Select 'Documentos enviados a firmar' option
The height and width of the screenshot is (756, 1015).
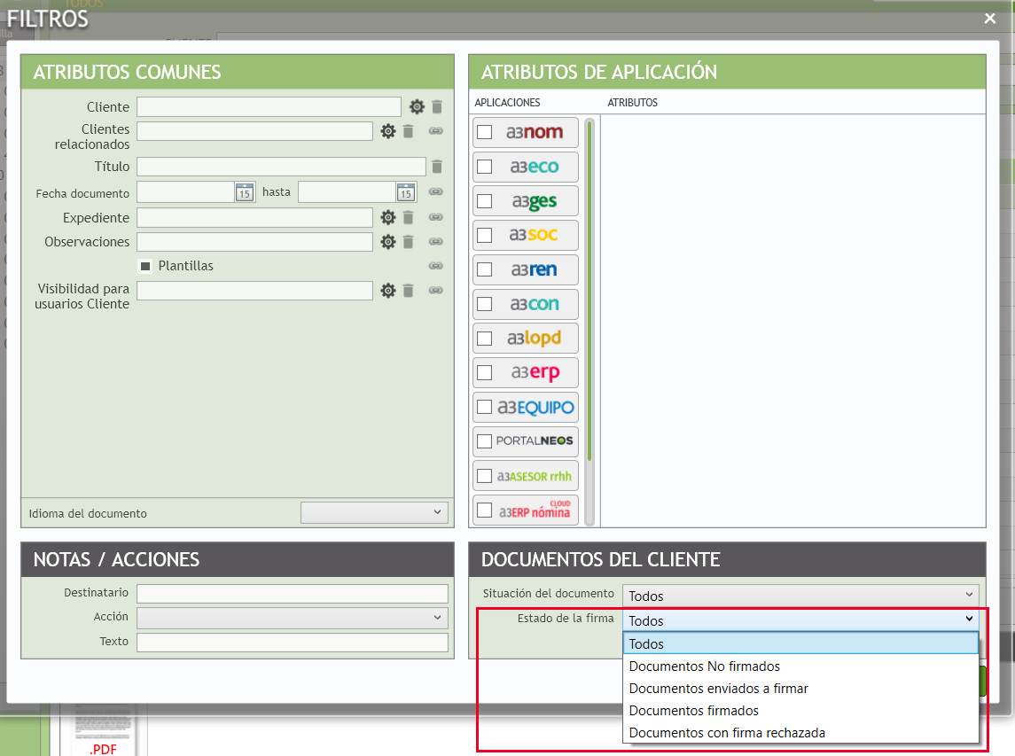[x=800, y=688]
